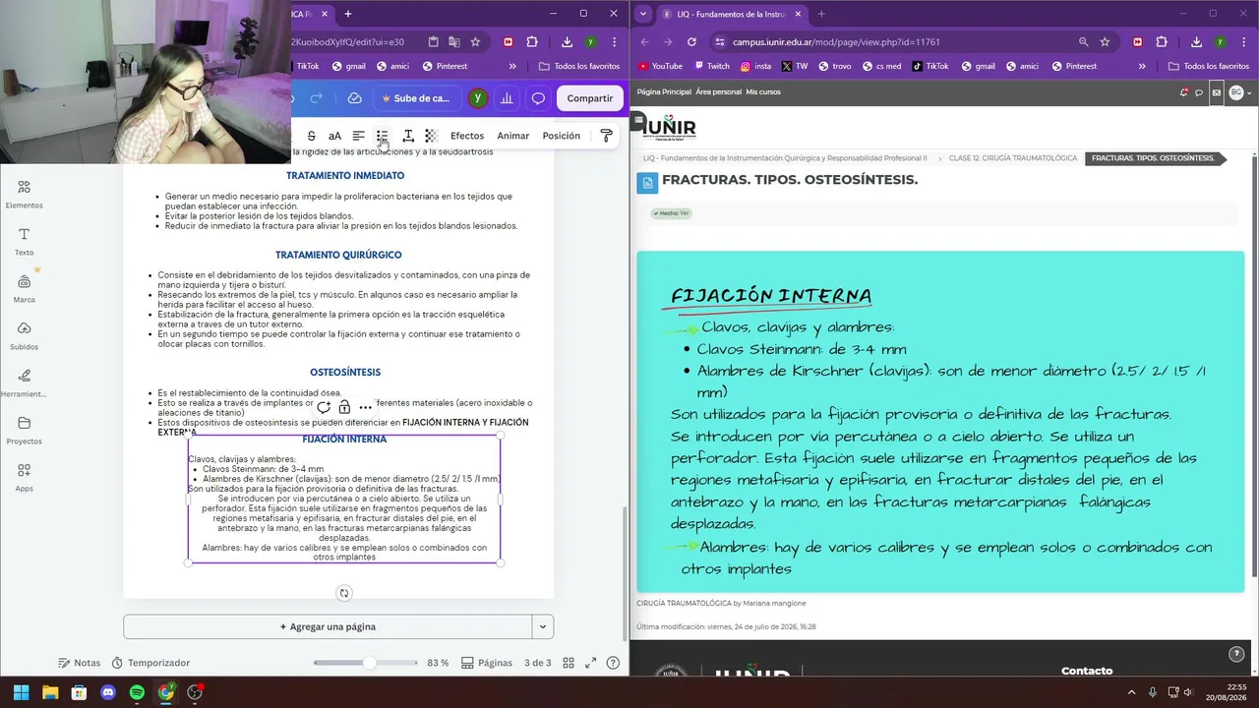Select the copy style paint roller
The height and width of the screenshot is (708, 1259).
pyautogui.click(x=606, y=136)
